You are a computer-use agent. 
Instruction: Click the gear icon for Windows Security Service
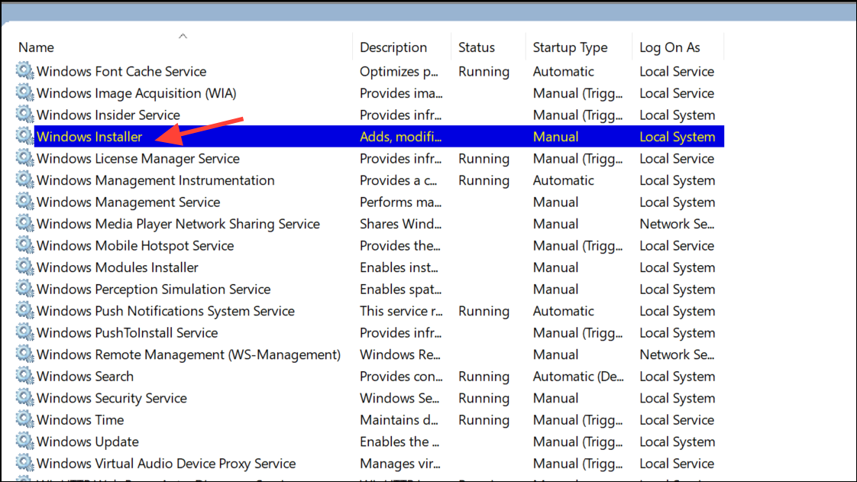[x=24, y=398]
